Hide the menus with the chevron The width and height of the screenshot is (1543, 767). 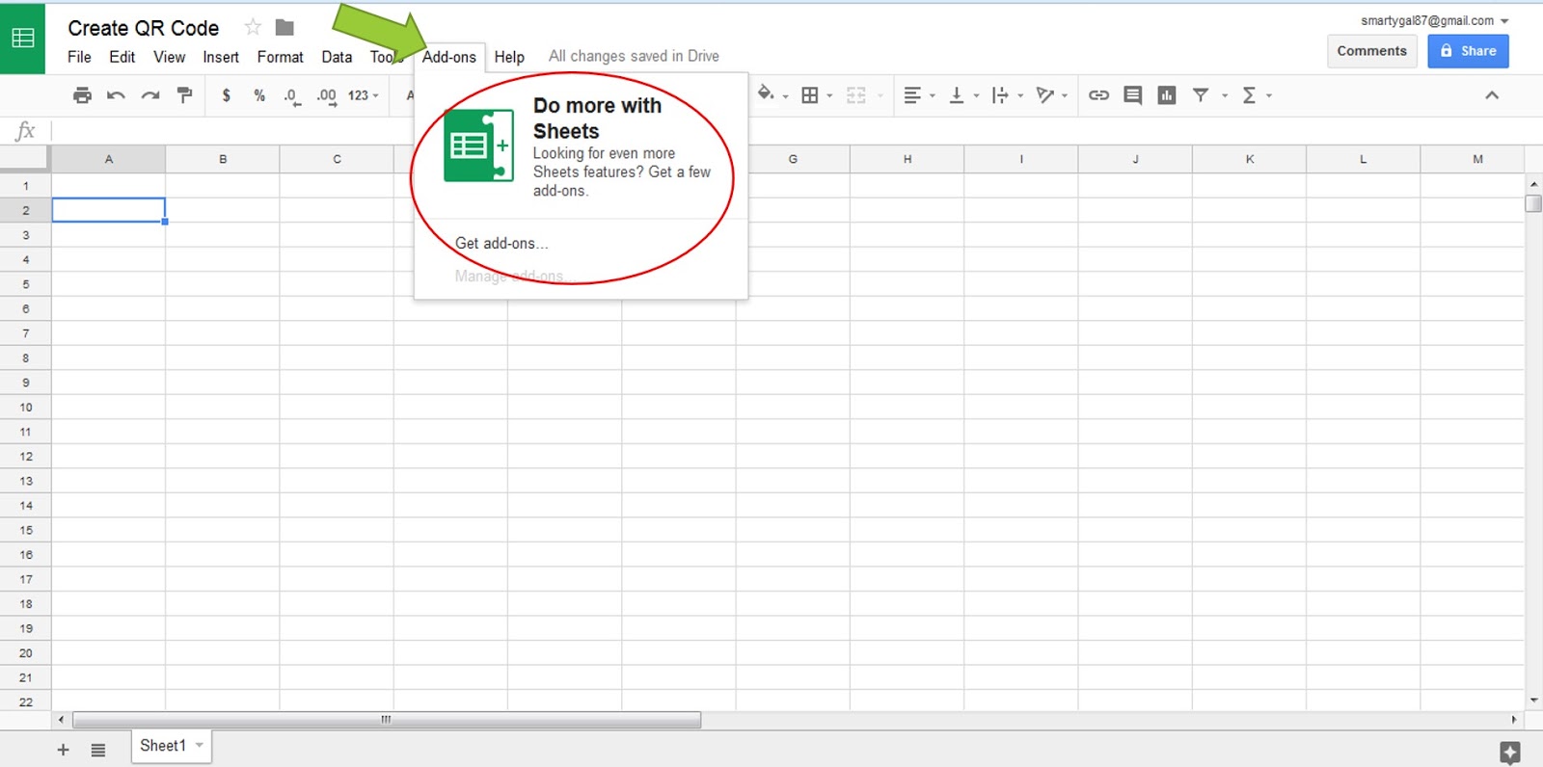pos(1492,95)
